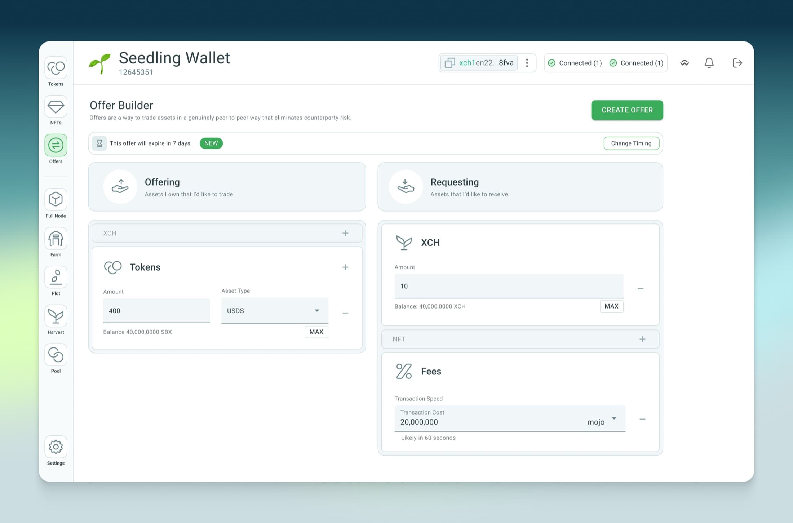Open the Plot page
Image resolution: width=793 pixels, height=523 pixels.
pos(56,277)
